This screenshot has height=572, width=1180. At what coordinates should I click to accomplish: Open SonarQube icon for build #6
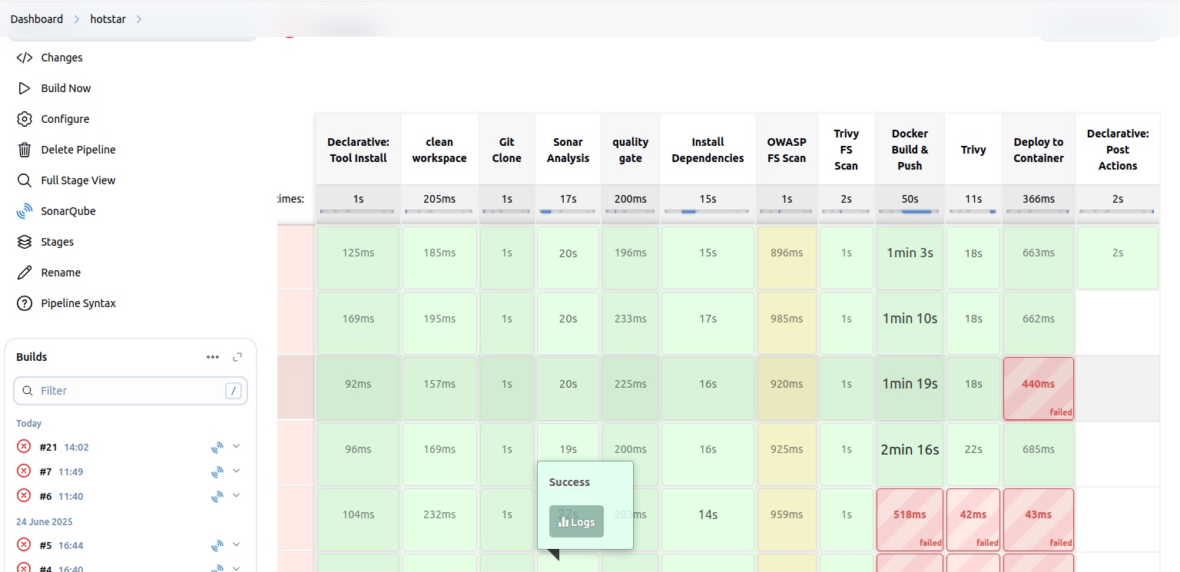(x=217, y=496)
